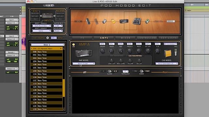
Task: Click the TREBLE knob
Action: pyautogui.click(x=130, y=51)
